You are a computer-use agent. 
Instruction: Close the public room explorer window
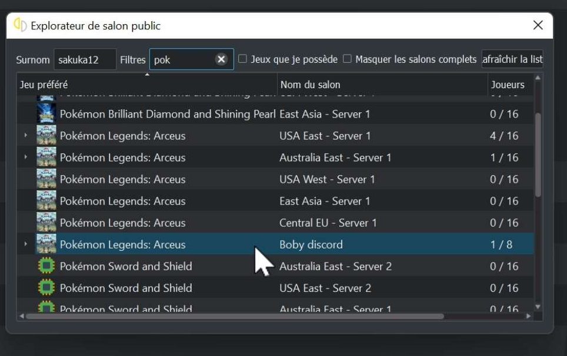point(538,25)
